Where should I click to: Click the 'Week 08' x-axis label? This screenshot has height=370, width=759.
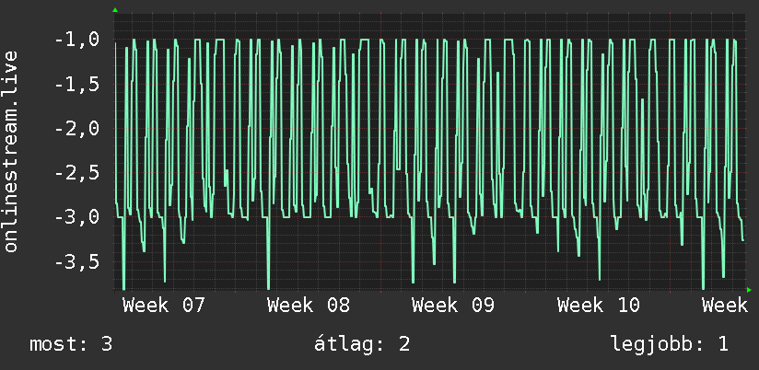(x=309, y=306)
